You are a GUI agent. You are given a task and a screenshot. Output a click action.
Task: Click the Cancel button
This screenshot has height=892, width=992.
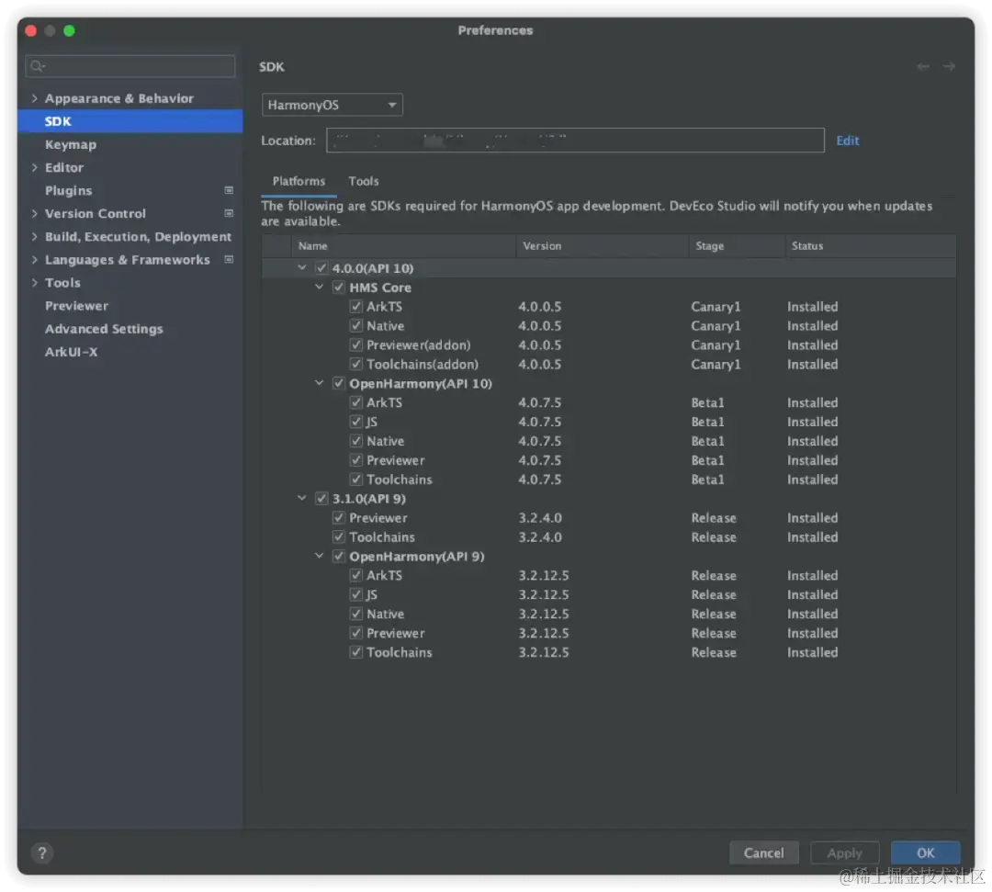[x=763, y=852]
